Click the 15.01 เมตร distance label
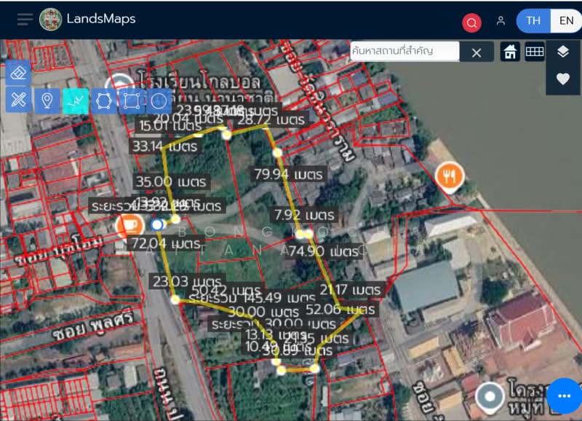The width and height of the screenshot is (582, 421). click(x=170, y=125)
